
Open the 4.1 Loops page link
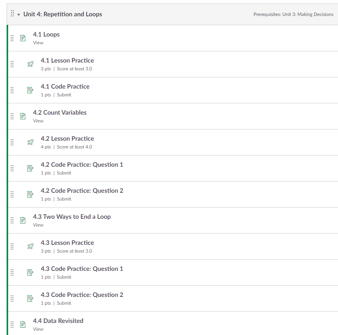point(46,35)
